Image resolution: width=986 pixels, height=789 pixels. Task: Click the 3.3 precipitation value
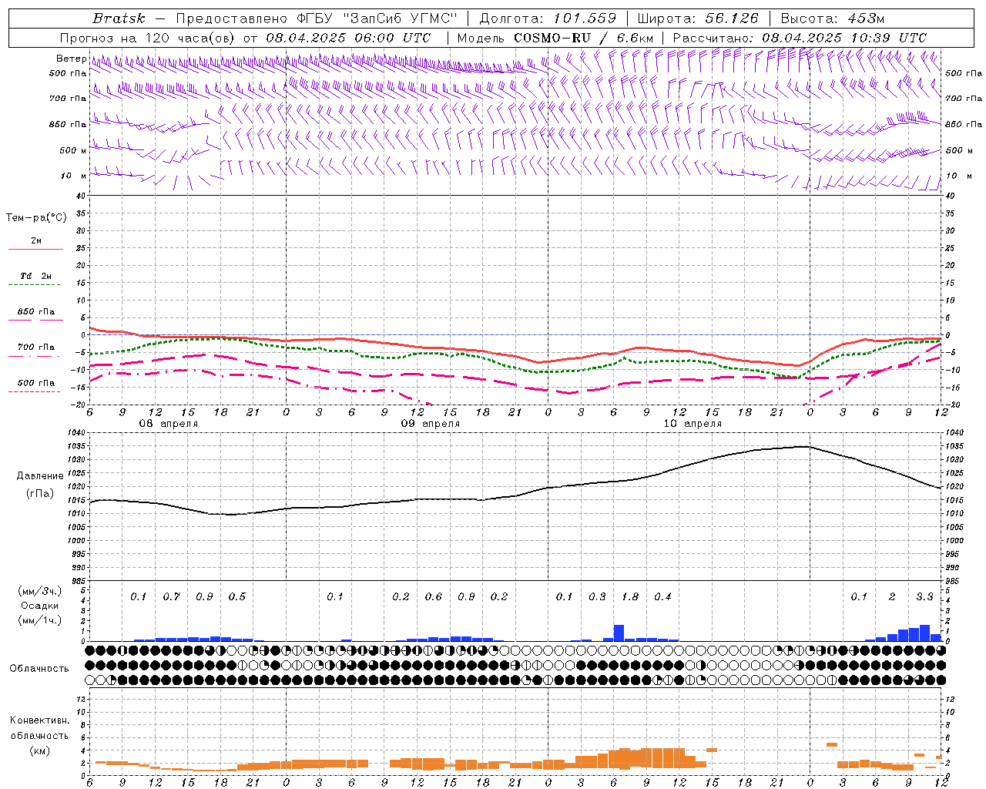pos(924,596)
